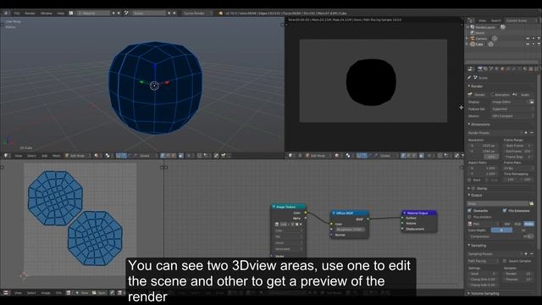
Task: Open the Render menu in top bar
Action: tap(30, 14)
